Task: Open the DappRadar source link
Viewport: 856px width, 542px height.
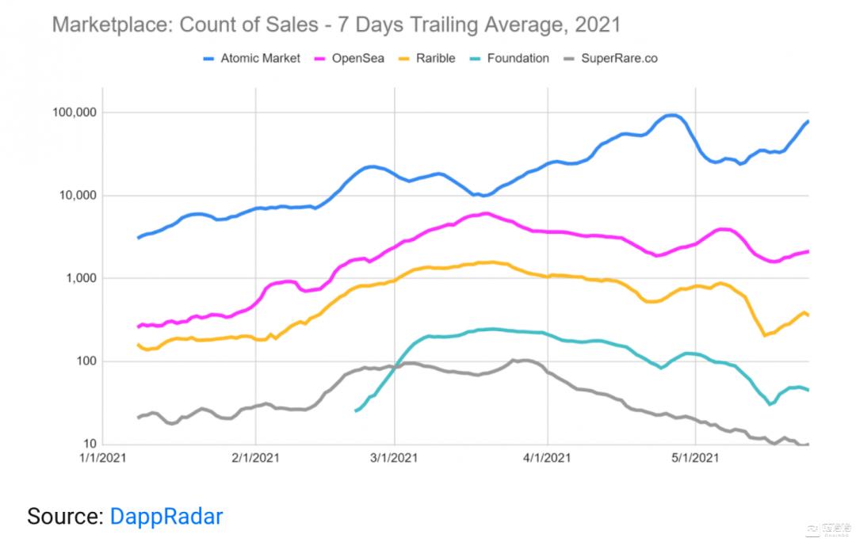Action: [x=166, y=517]
